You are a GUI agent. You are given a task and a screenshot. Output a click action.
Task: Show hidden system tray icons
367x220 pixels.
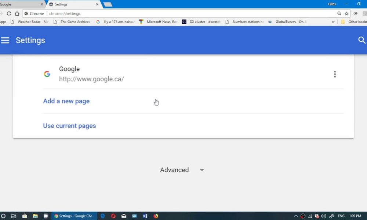(x=296, y=216)
